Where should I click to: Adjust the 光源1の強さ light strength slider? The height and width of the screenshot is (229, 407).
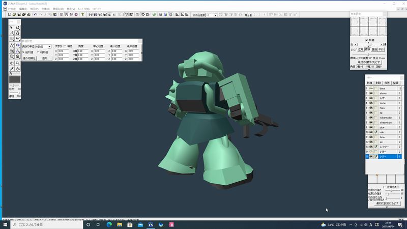(392, 190)
